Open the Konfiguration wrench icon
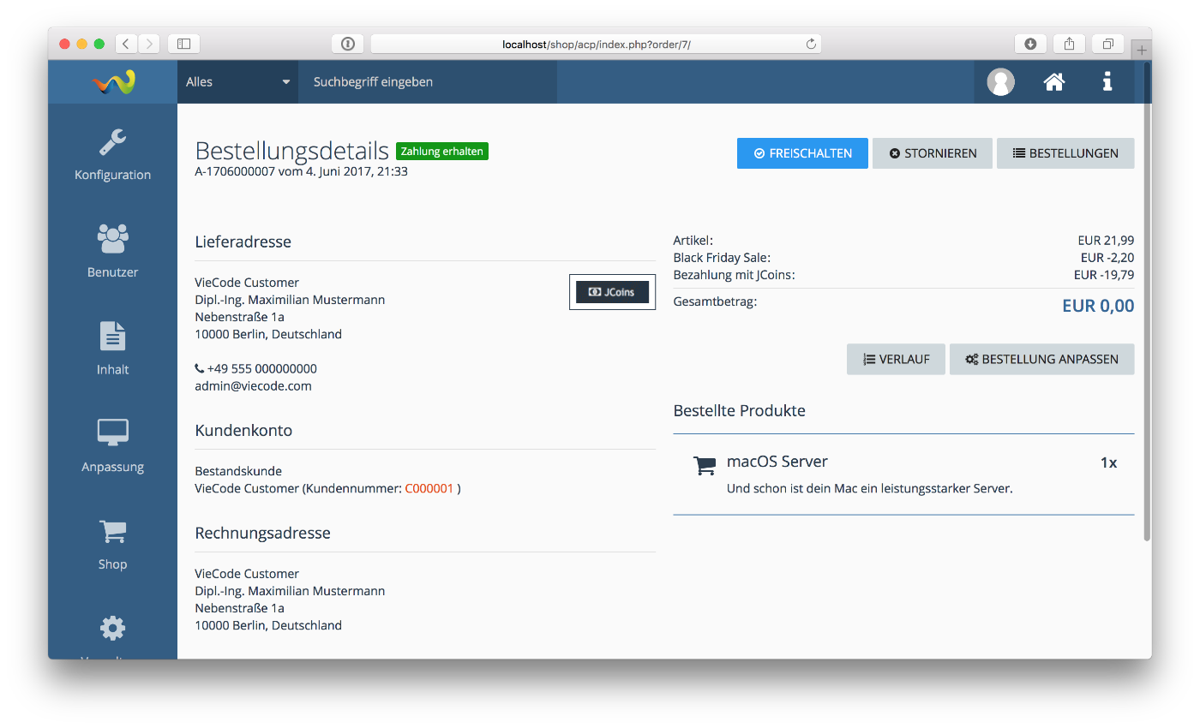1200x728 pixels. (112, 143)
